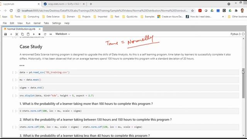Image resolution: width=247 pixels, height=139 pixels.
Task: Interrupt the kernel stop icon
Action: [39, 34]
